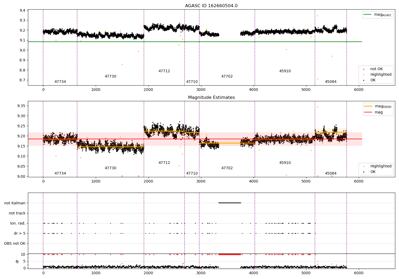Screen dimensions: 399x279
Task: Click the 'Magnitude Estimates' plot title
Action: pyautogui.click(x=211, y=98)
